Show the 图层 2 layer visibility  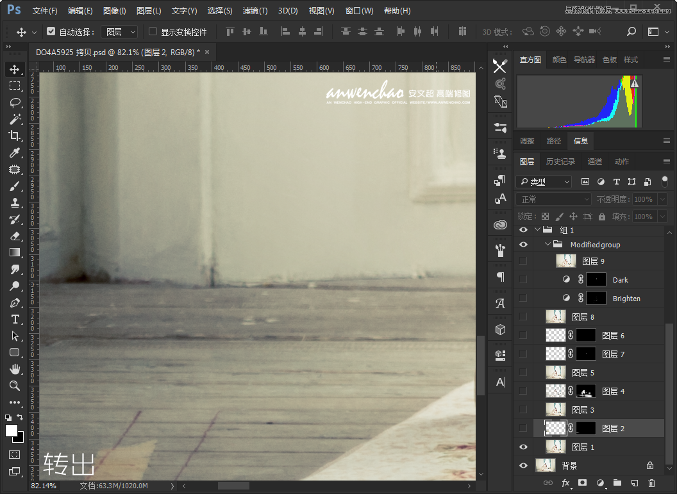tap(523, 428)
